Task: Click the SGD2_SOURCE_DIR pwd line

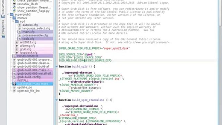Action: point(77,55)
